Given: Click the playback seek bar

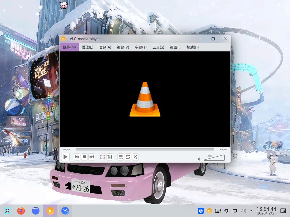Looking at the screenshot, I should tap(145, 149).
